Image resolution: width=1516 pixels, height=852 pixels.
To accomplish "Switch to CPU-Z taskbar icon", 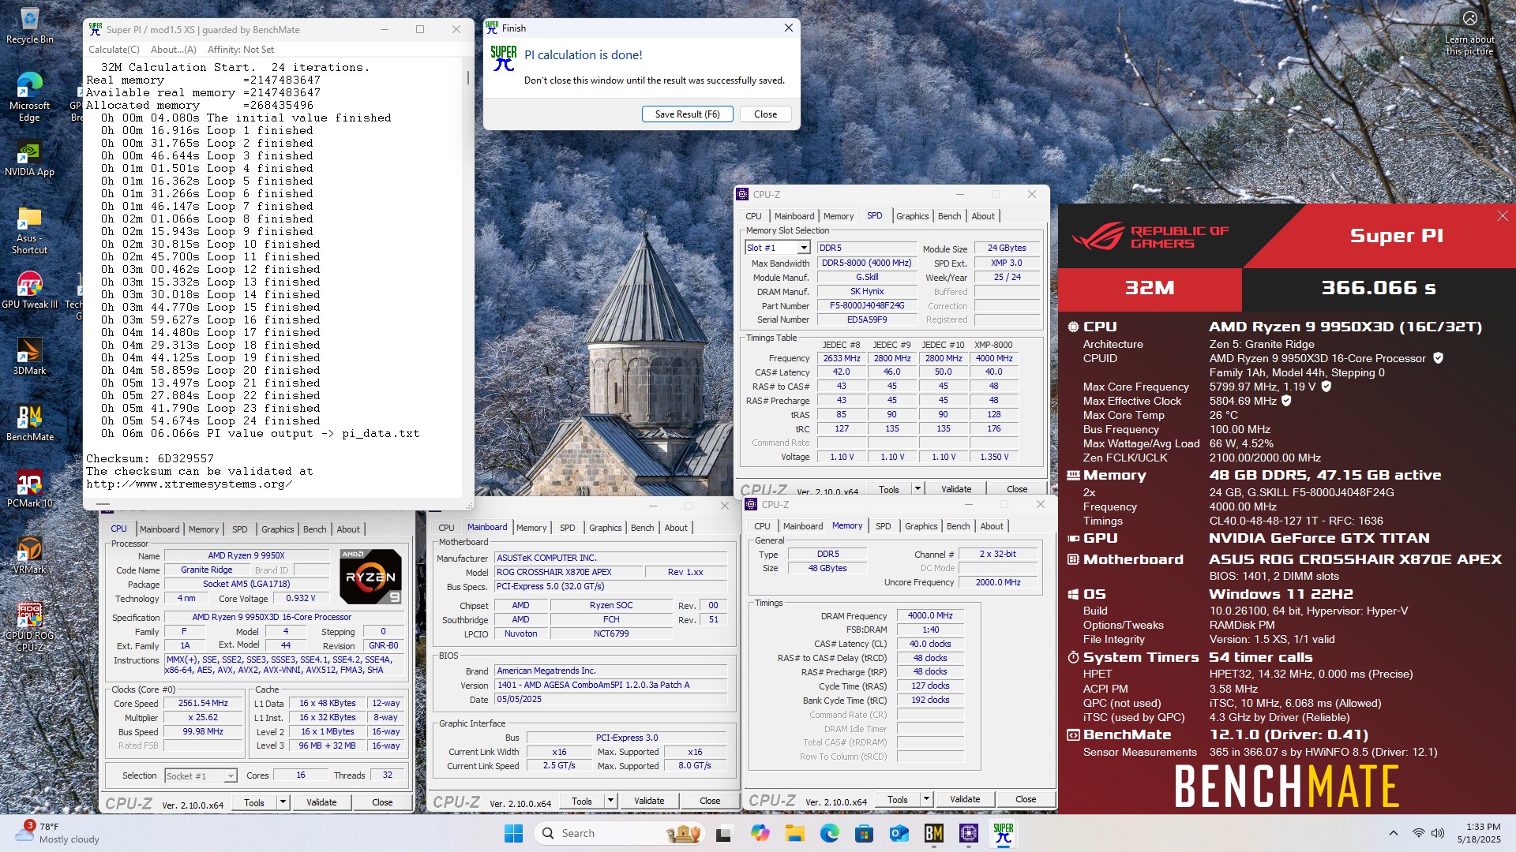I will point(968,833).
